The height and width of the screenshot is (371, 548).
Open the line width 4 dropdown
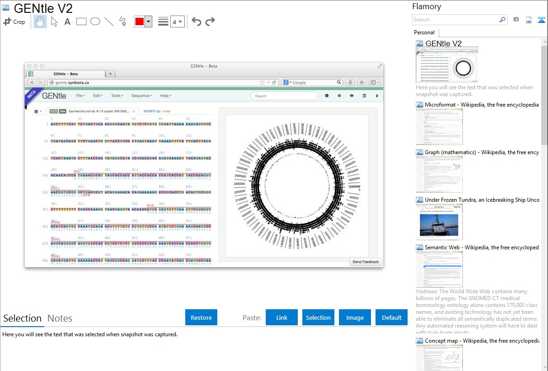click(177, 22)
